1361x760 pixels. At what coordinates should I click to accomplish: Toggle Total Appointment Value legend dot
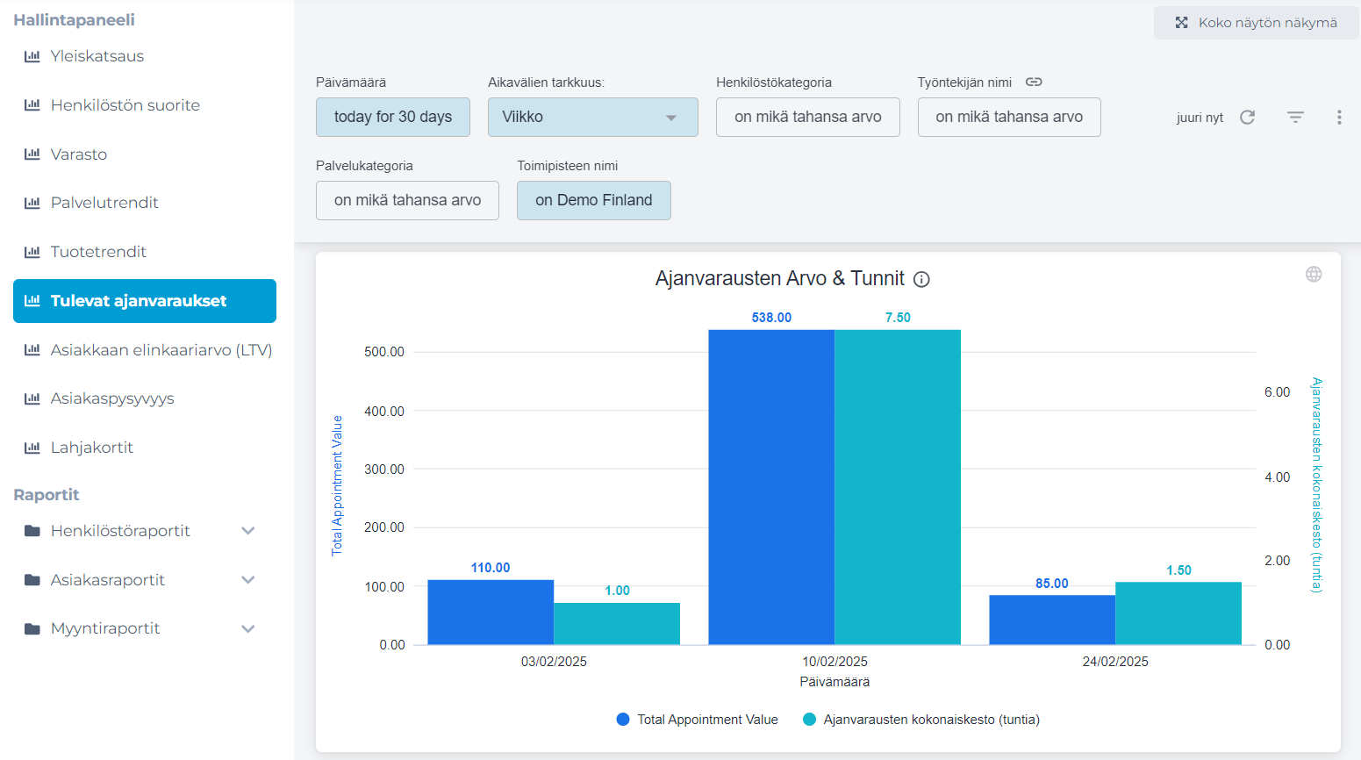pos(623,720)
